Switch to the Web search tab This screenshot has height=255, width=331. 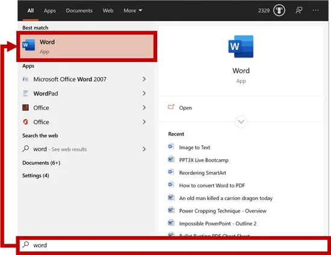(x=108, y=11)
